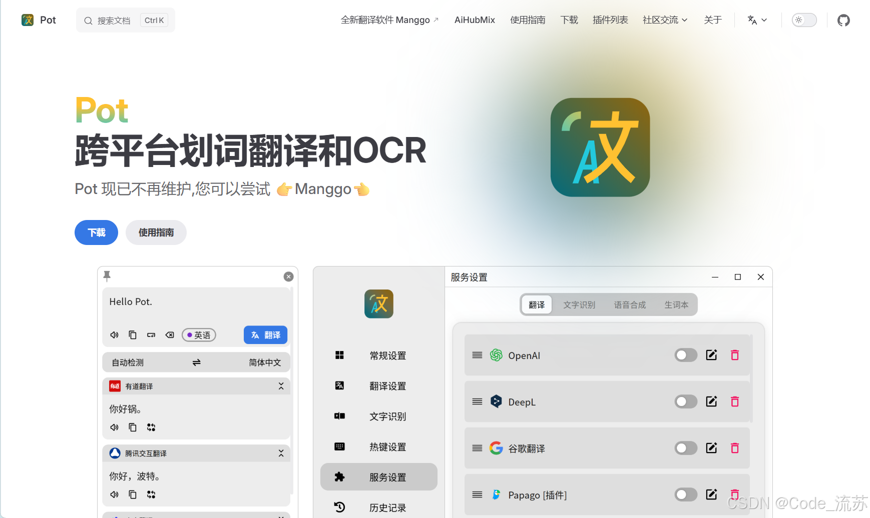Click the Pot app icon in settings sidebar
The image size is (870, 518).
coord(379,304)
